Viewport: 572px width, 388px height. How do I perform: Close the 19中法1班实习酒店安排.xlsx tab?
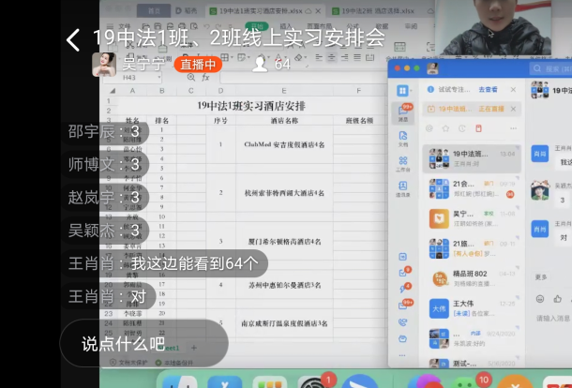click(x=318, y=11)
